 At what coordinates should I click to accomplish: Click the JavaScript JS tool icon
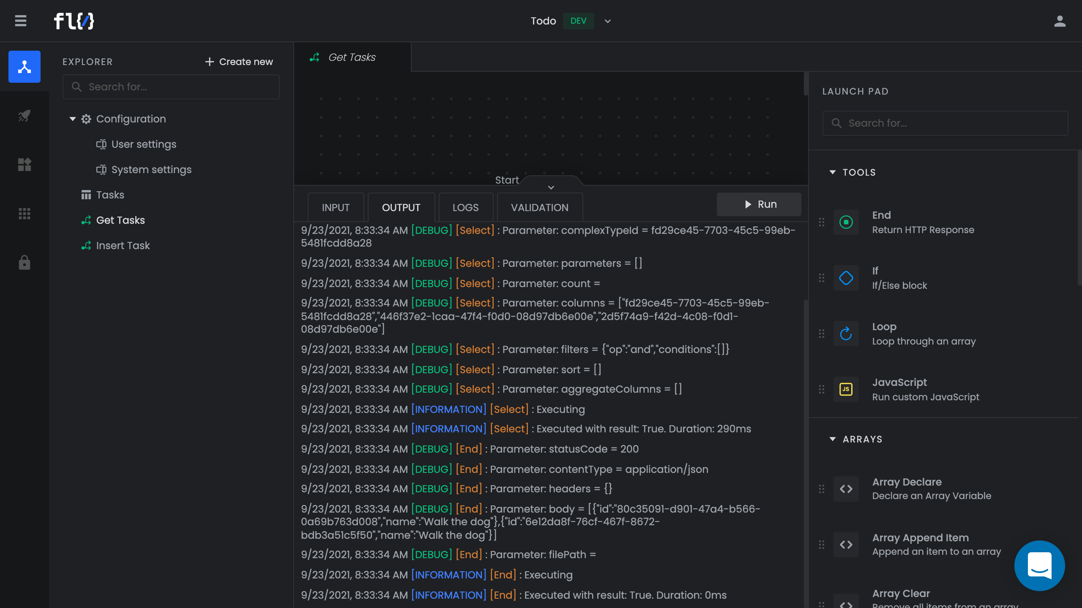(x=846, y=389)
